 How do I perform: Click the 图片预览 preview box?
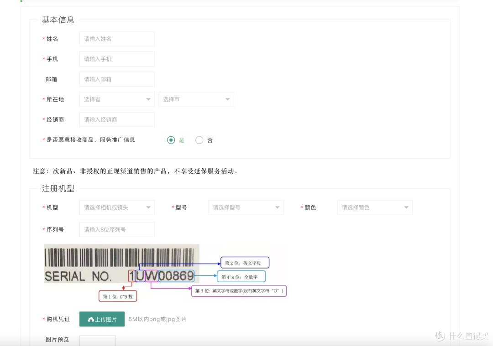98,341
